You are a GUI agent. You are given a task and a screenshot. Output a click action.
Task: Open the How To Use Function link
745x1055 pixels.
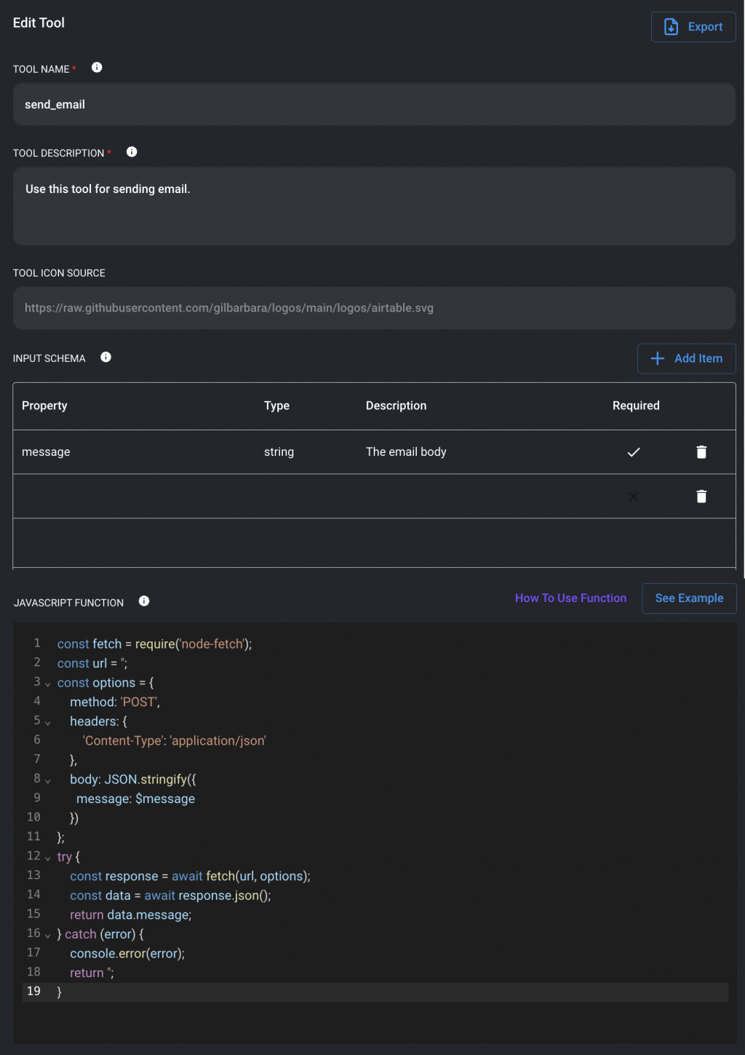[x=570, y=598]
